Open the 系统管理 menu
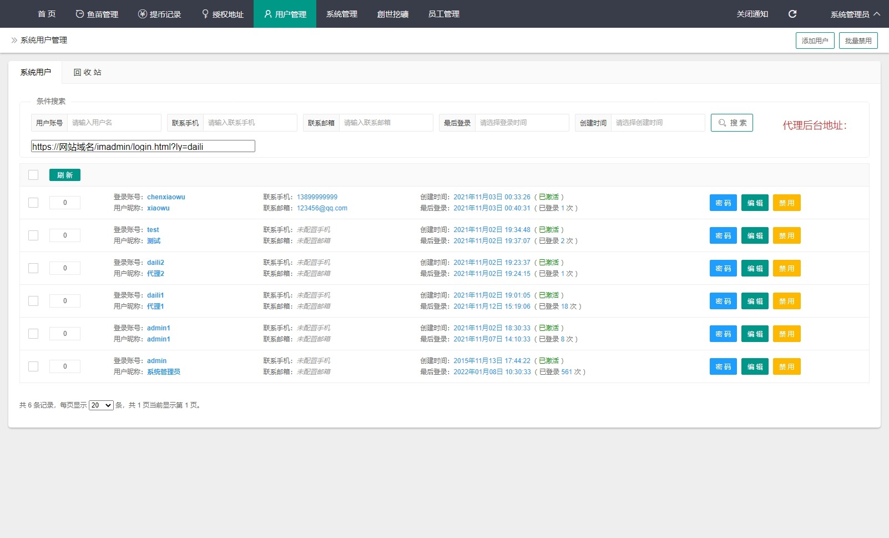This screenshot has width=889, height=538. [x=342, y=14]
